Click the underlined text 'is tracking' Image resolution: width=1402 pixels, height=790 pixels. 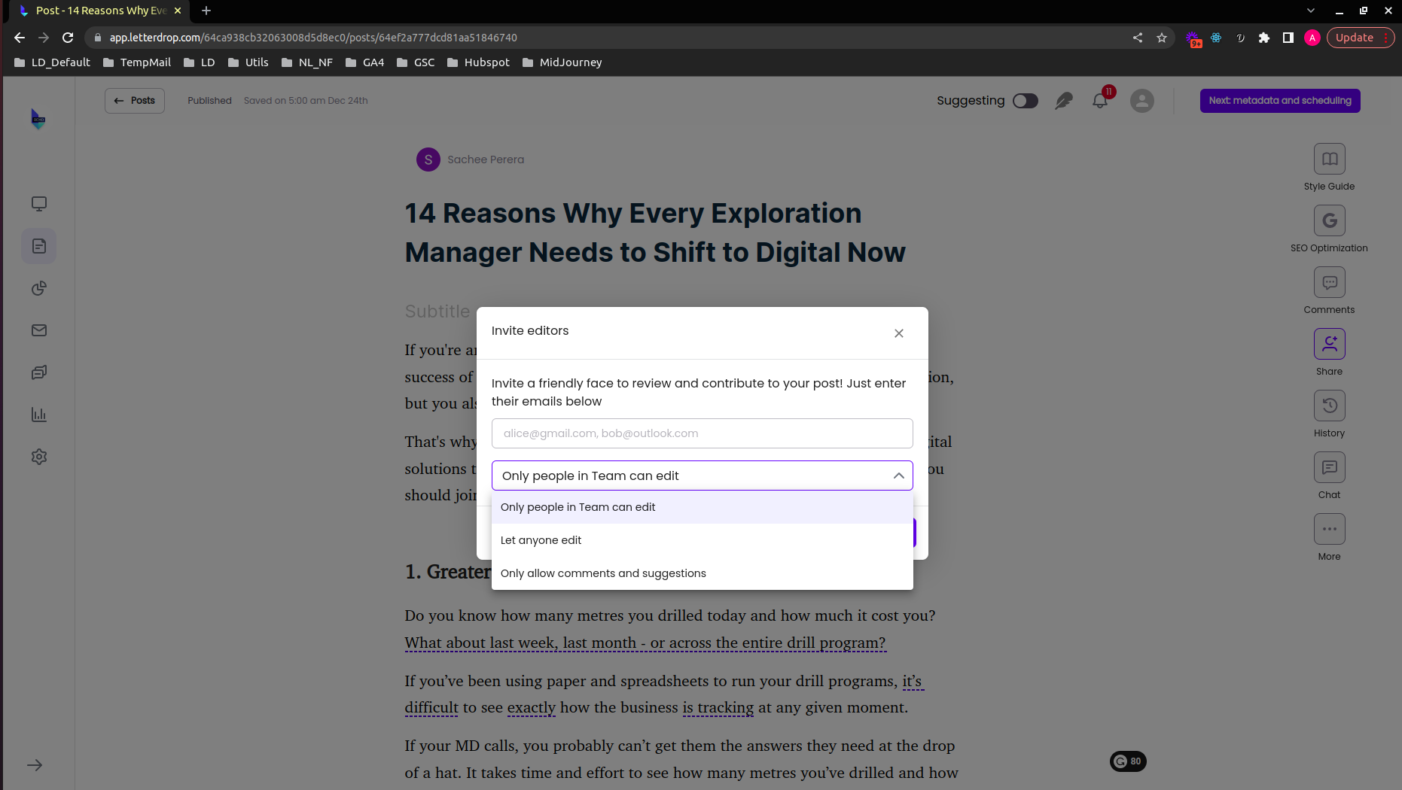point(718,707)
